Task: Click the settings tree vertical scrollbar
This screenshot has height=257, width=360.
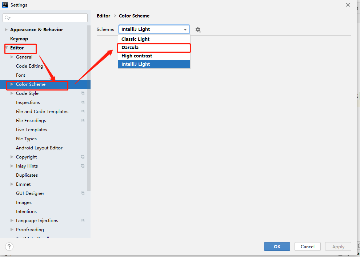Action: [89, 108]
